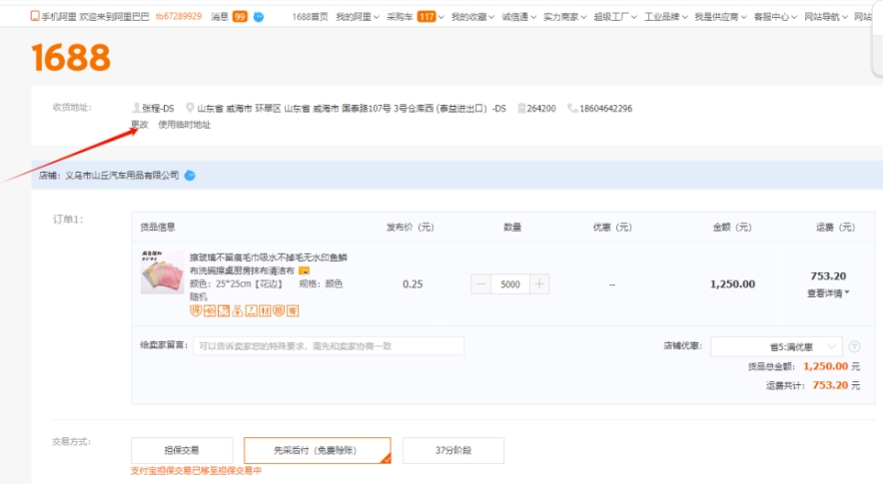This screenshot has width=886, height=494.
Task: Click the 99 message count badge
Action: pyautogui.click(x=240, y=17)
